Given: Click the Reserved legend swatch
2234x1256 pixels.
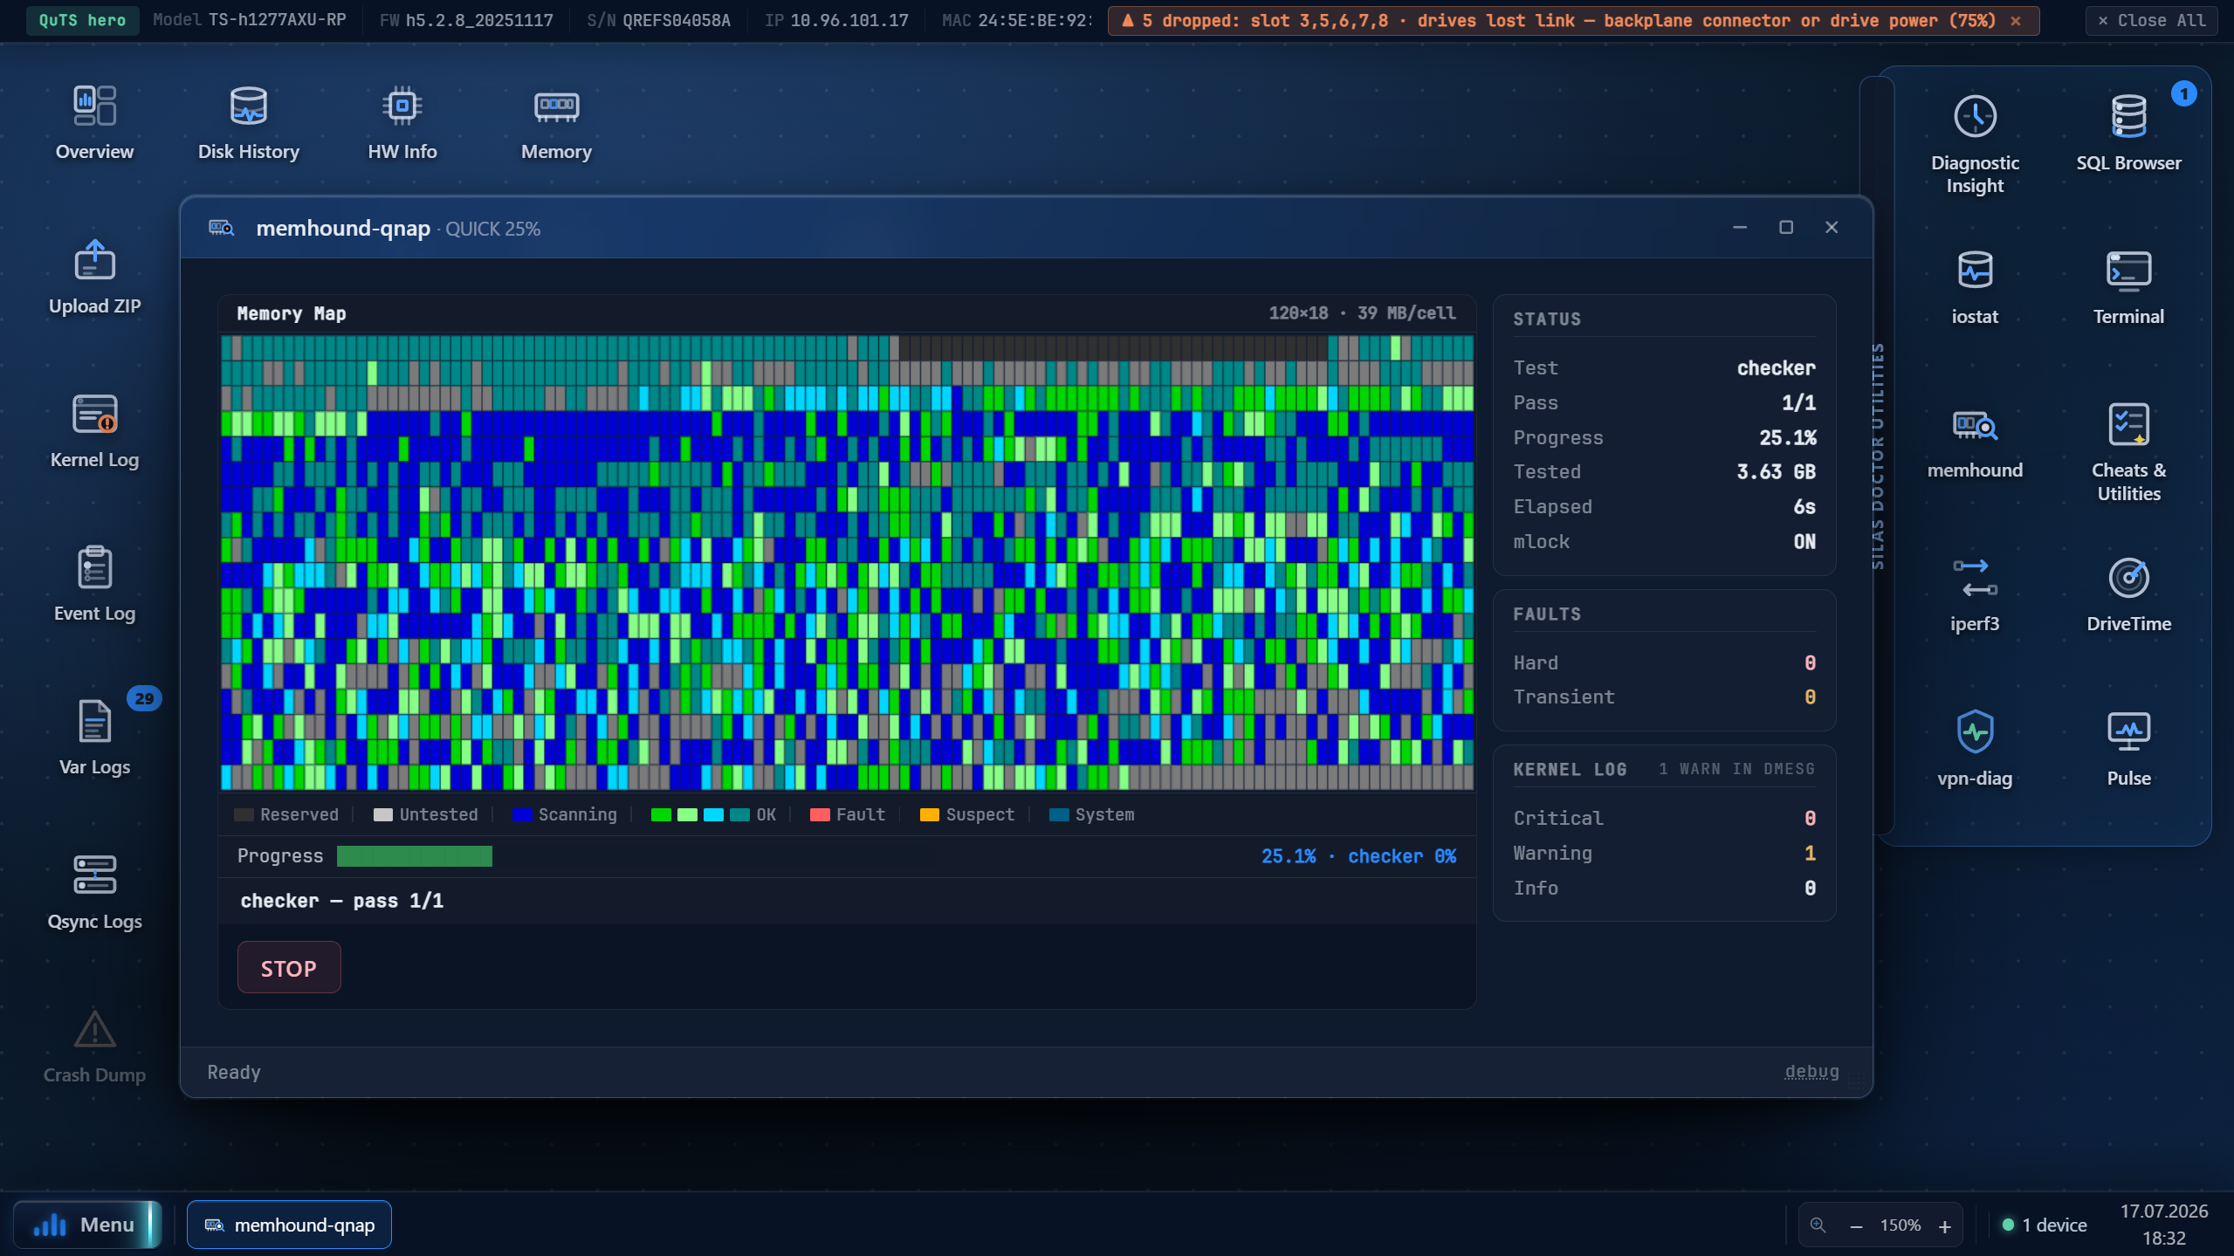Looking at the screenshot, I should click(244, 814).
